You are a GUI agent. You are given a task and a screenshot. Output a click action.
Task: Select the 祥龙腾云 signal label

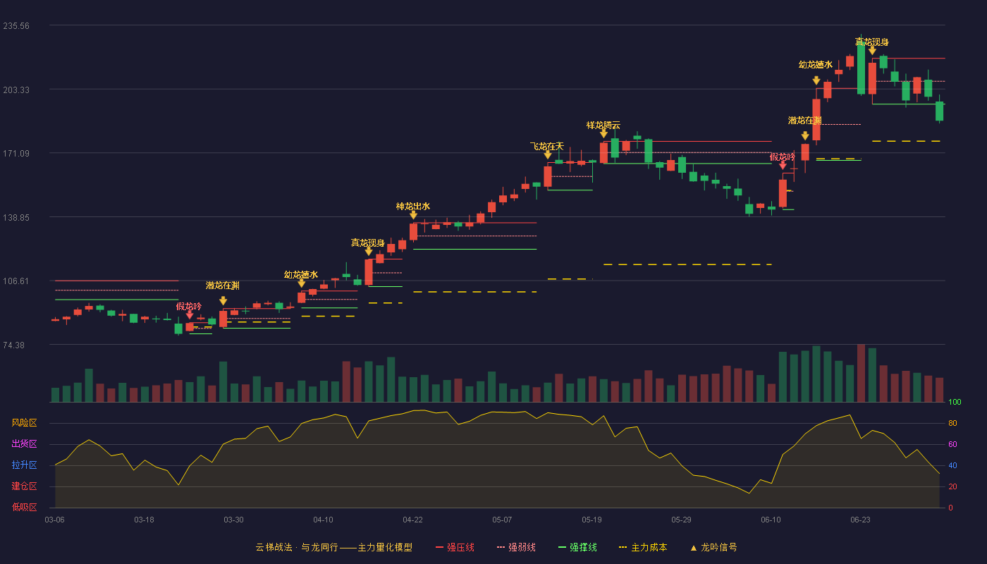point(603,125)
